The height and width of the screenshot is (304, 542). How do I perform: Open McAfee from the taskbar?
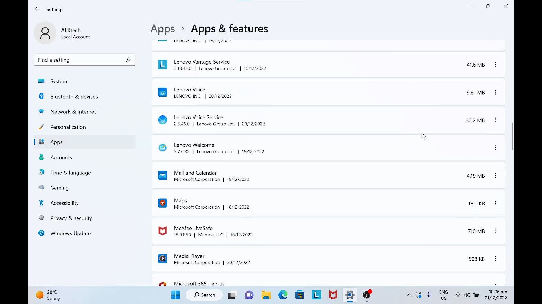click(x=333, y=295)
